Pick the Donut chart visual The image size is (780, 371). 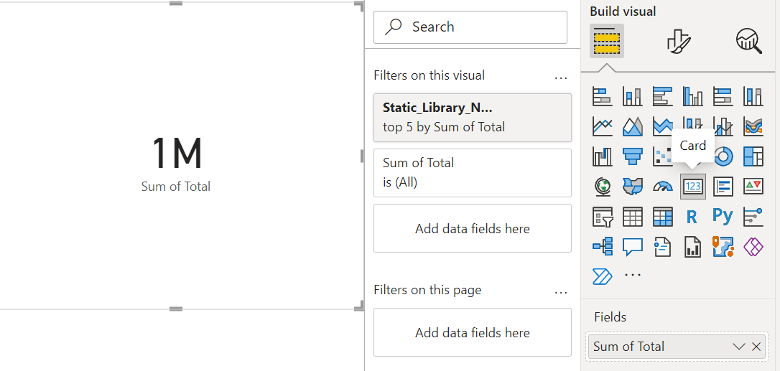[723, 156]
